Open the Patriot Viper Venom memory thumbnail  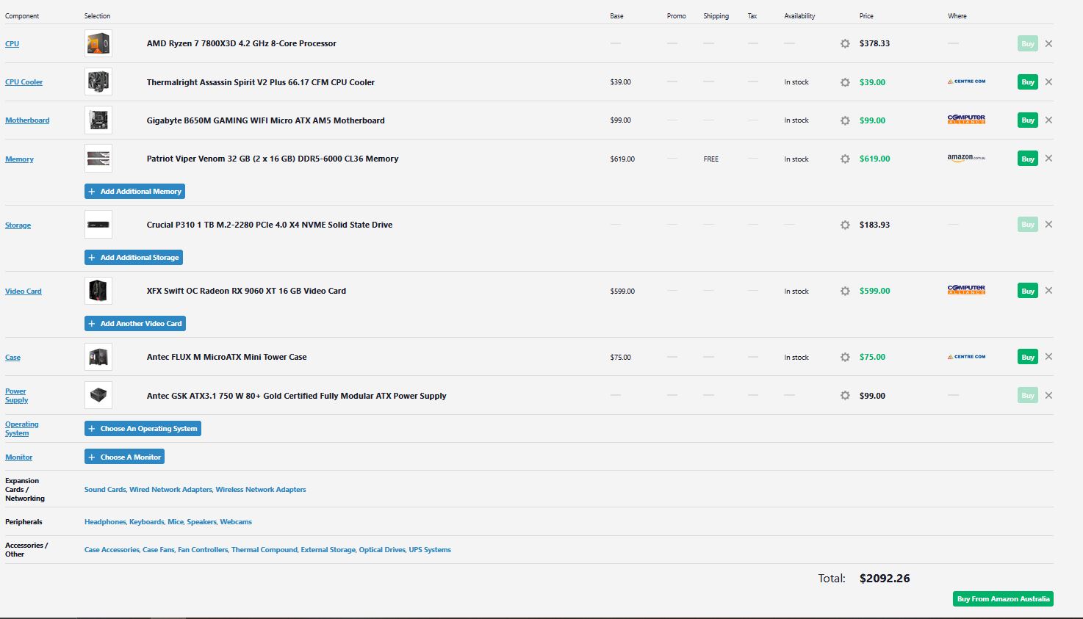98,159
